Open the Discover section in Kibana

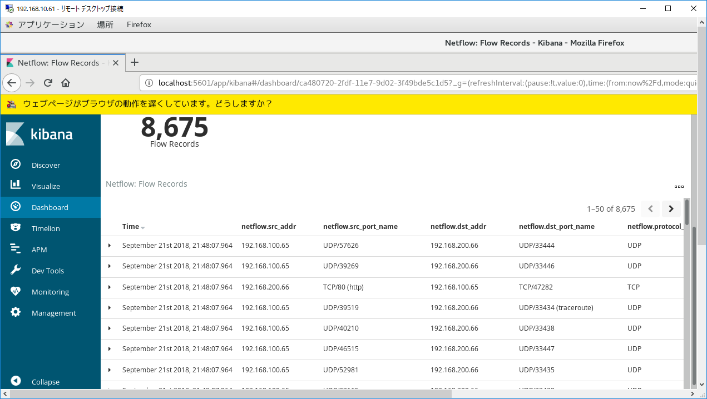point(46,164)
